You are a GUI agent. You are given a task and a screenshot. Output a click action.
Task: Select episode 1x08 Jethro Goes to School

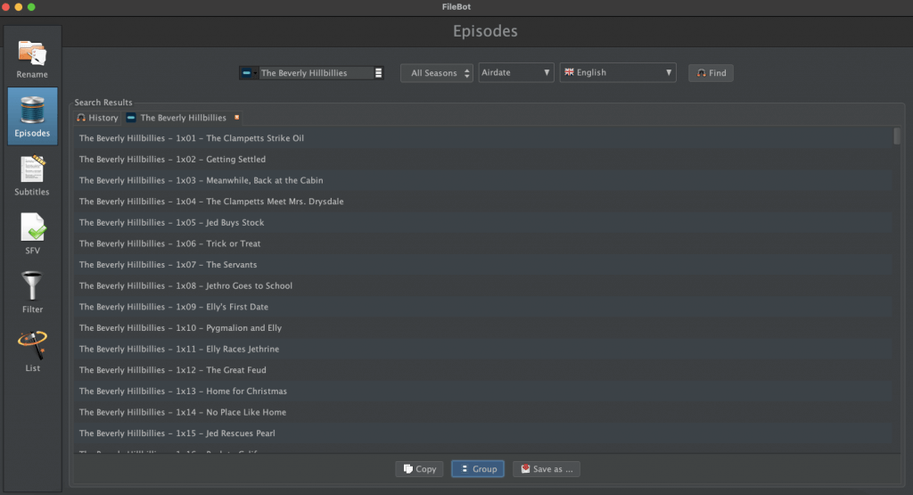click(x=482, y=285)
